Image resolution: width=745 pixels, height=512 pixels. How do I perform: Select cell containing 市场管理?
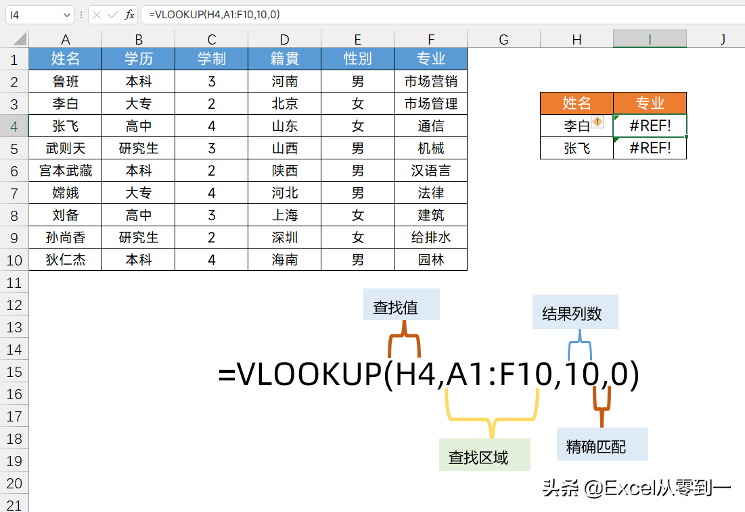click(x=431, y=103)
